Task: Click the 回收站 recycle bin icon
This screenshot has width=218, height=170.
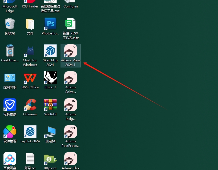Action: [10, 24]
